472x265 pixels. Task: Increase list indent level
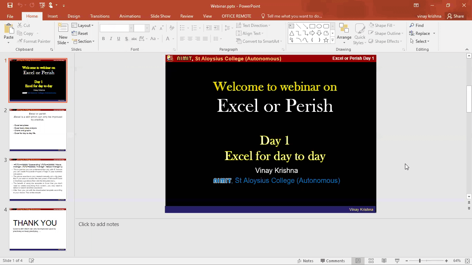click(217, 28)
